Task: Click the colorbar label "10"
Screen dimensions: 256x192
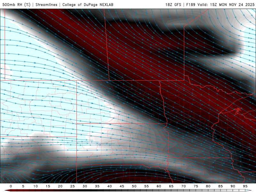Action: pos(36,186)
